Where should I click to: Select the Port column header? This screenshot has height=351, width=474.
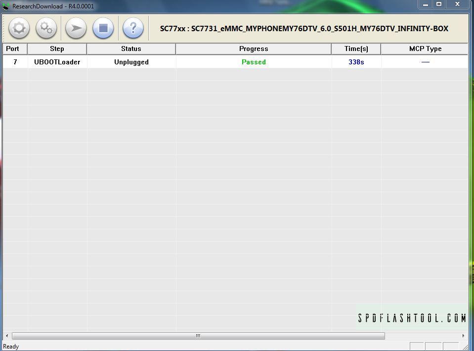click(x=15, y=49)
